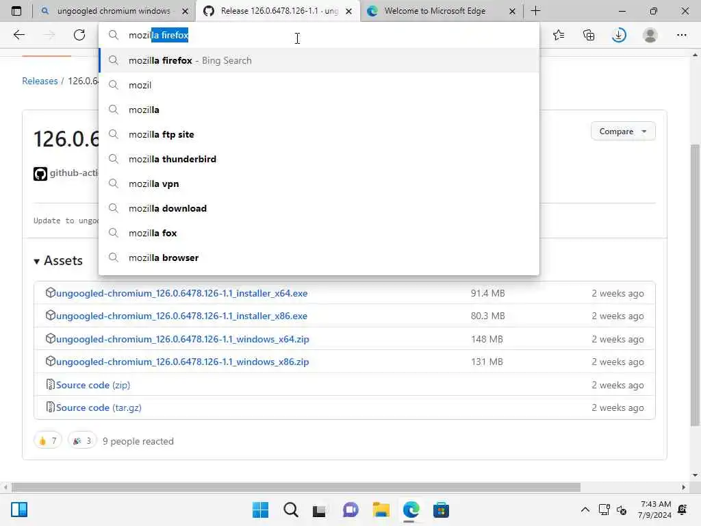Choose the 'mozilla' suggestion
Image resolution: width=701 pixels, height=526 pixels.
(319, 110)
